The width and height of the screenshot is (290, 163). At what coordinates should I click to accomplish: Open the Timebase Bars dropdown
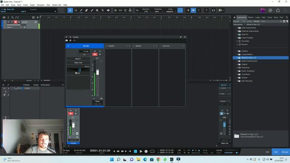159,11
